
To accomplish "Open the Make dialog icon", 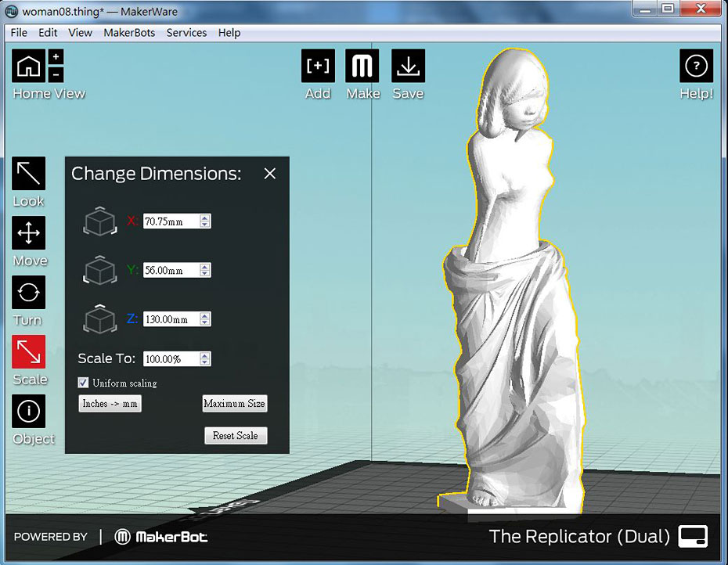I will coord(362,66).
